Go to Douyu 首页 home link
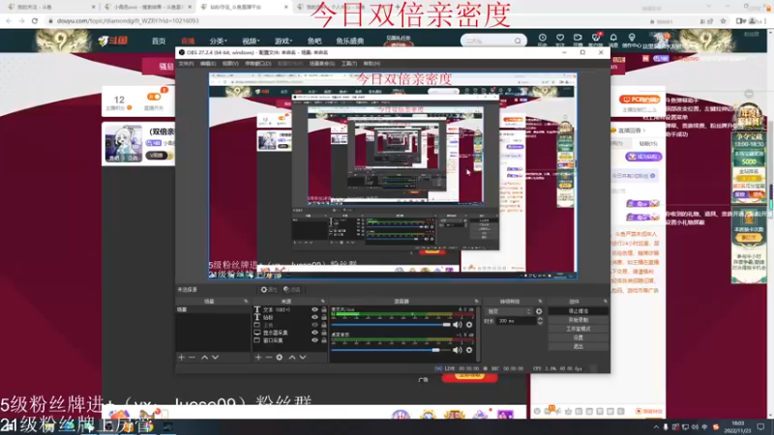Screen dimensions: 774x435 pos(159,41)
